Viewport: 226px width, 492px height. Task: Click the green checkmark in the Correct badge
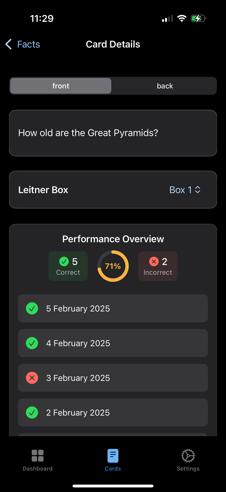pyautogui.click(x=64, y=261)
